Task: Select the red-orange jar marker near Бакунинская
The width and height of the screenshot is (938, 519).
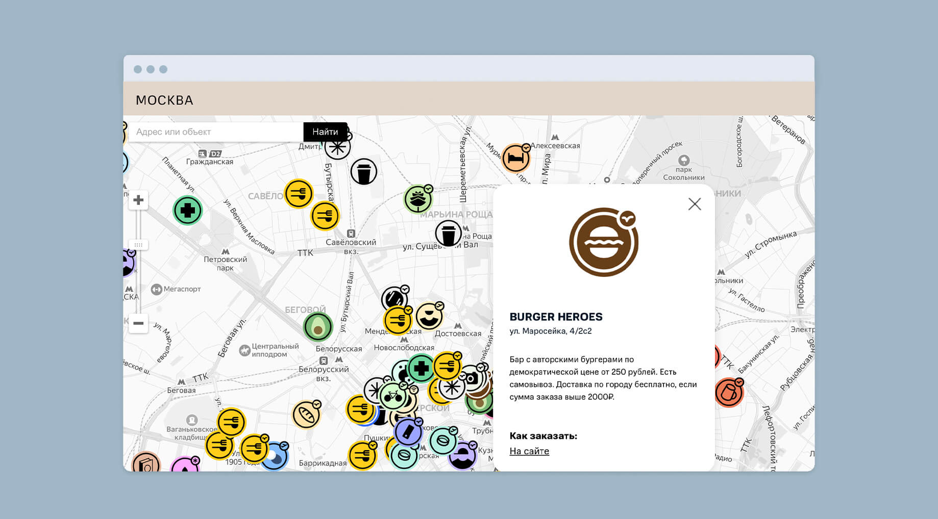Action: [729, 392]
